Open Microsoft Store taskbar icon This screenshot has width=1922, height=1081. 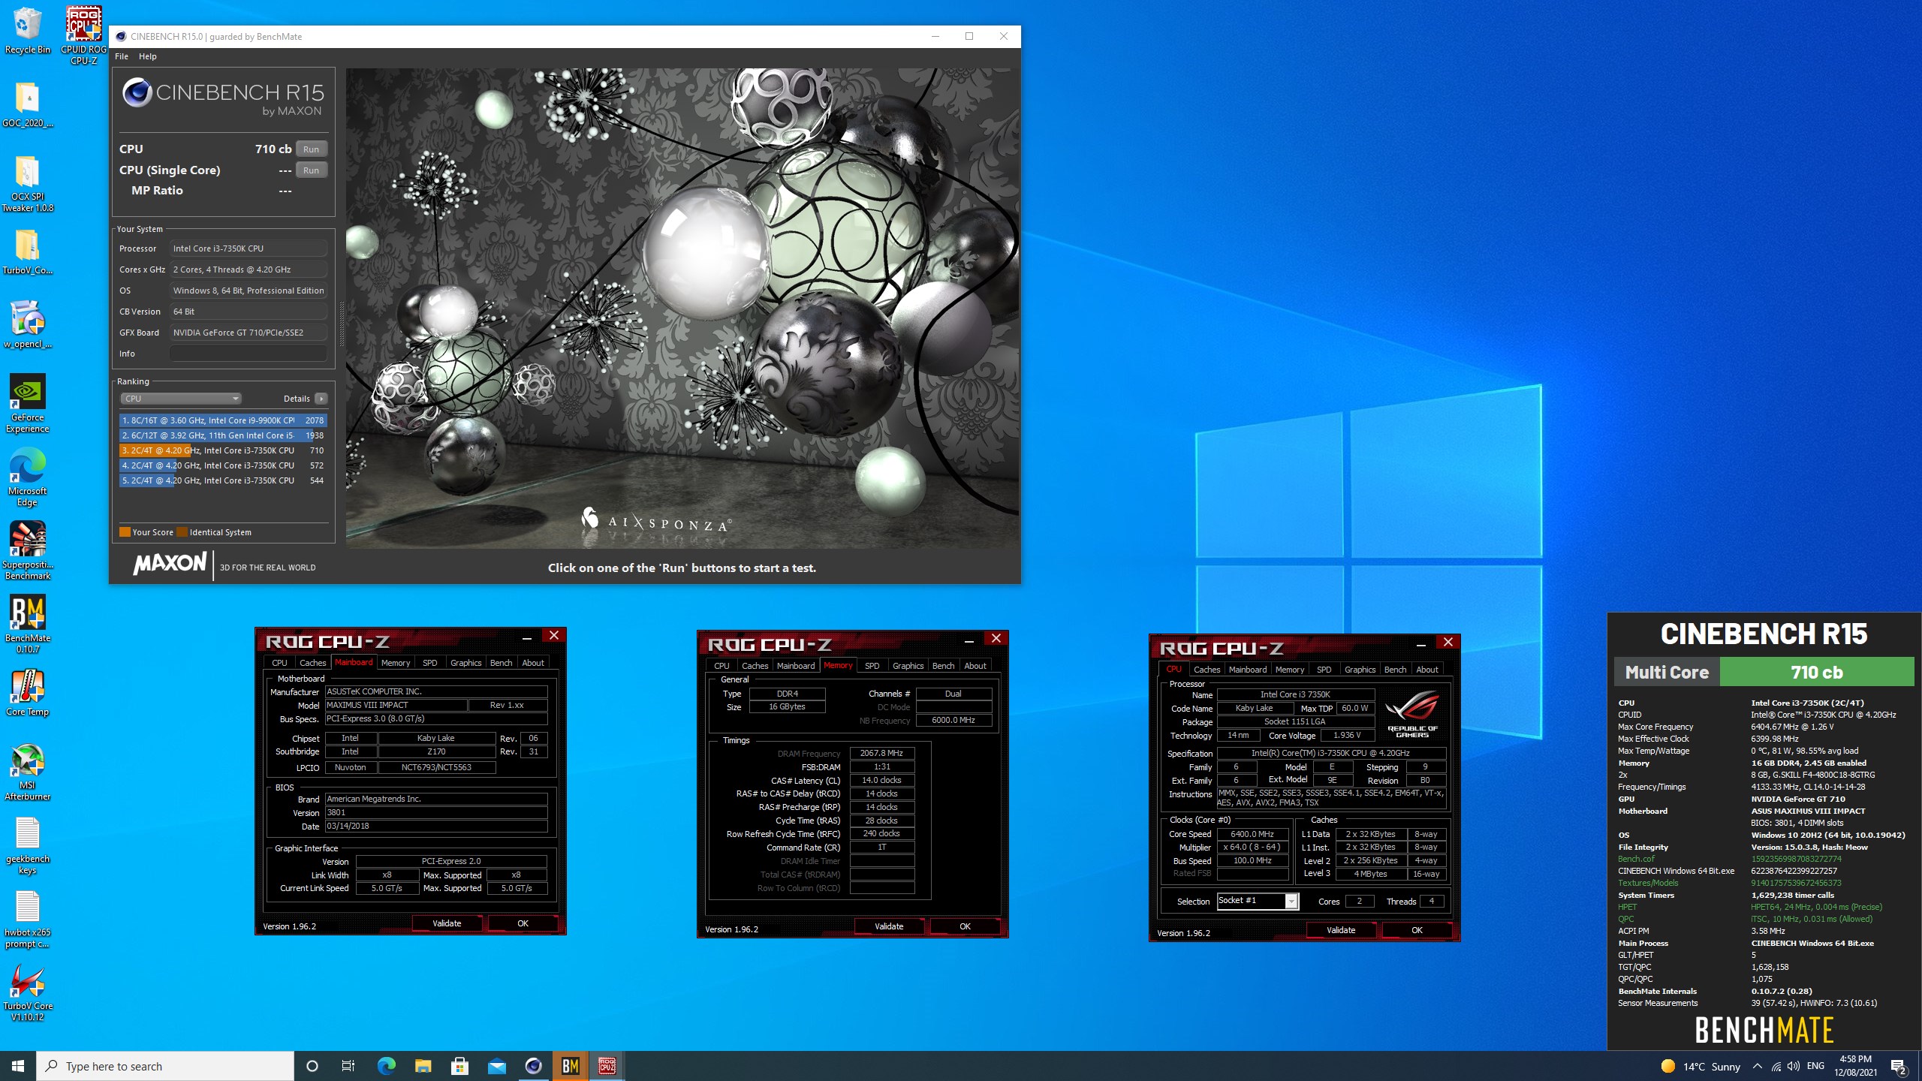click(459, 1066)
